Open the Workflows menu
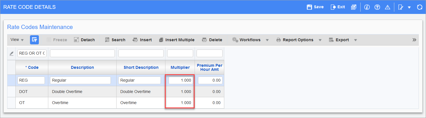 [246, 40]
